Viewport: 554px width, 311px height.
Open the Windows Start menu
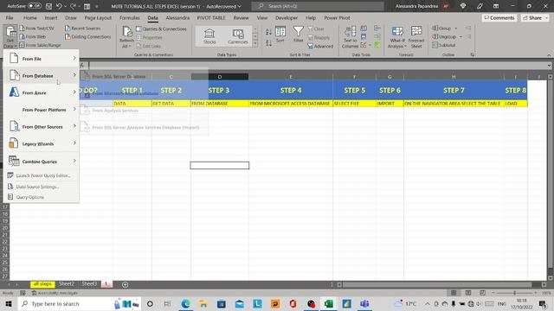tap(9, 303)
